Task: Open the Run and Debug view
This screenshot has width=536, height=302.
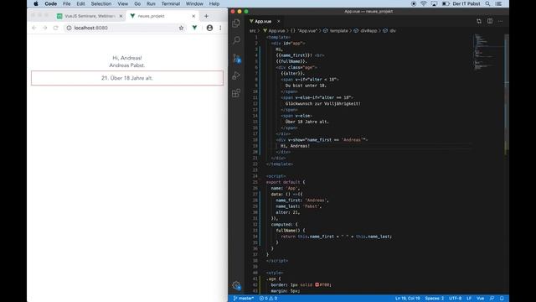Action: tap(236, 75)
